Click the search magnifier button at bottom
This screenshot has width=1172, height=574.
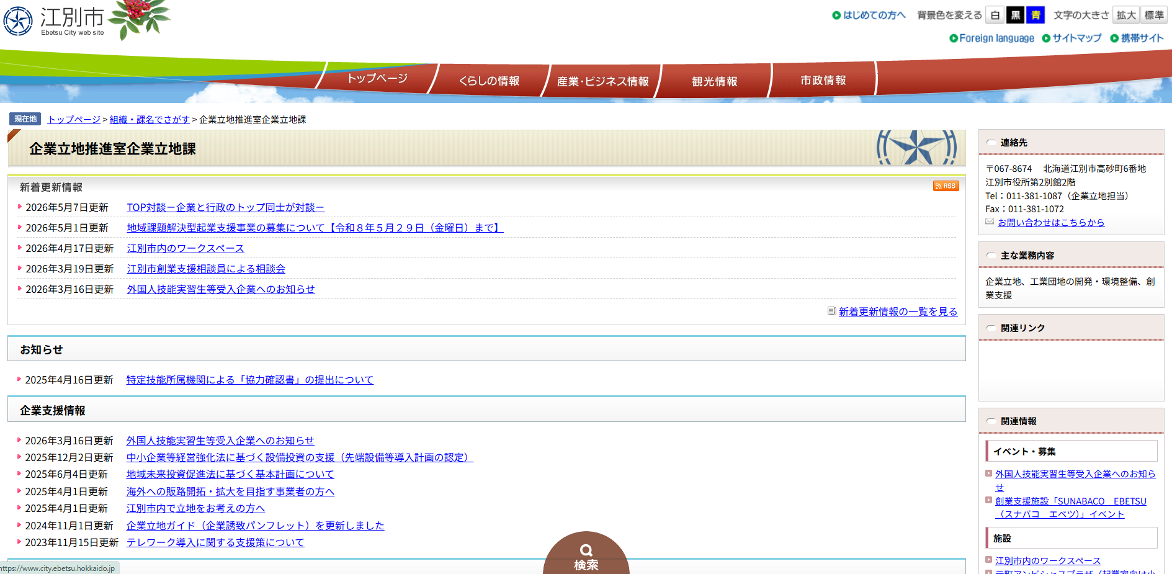pyautogui.click(x=586, y=552)
